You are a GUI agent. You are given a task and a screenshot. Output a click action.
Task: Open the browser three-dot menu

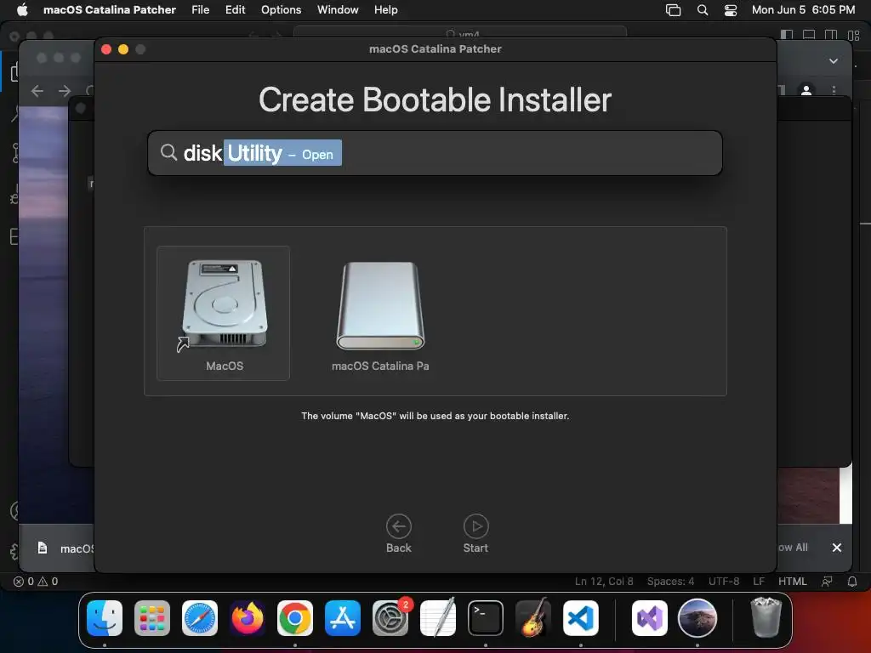coord(834,90)
